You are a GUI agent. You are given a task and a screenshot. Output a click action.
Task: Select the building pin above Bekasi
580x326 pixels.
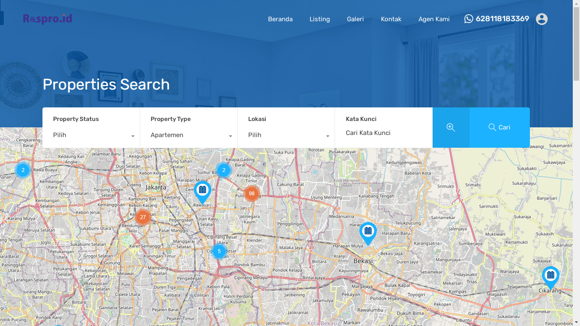coord(368,232)
